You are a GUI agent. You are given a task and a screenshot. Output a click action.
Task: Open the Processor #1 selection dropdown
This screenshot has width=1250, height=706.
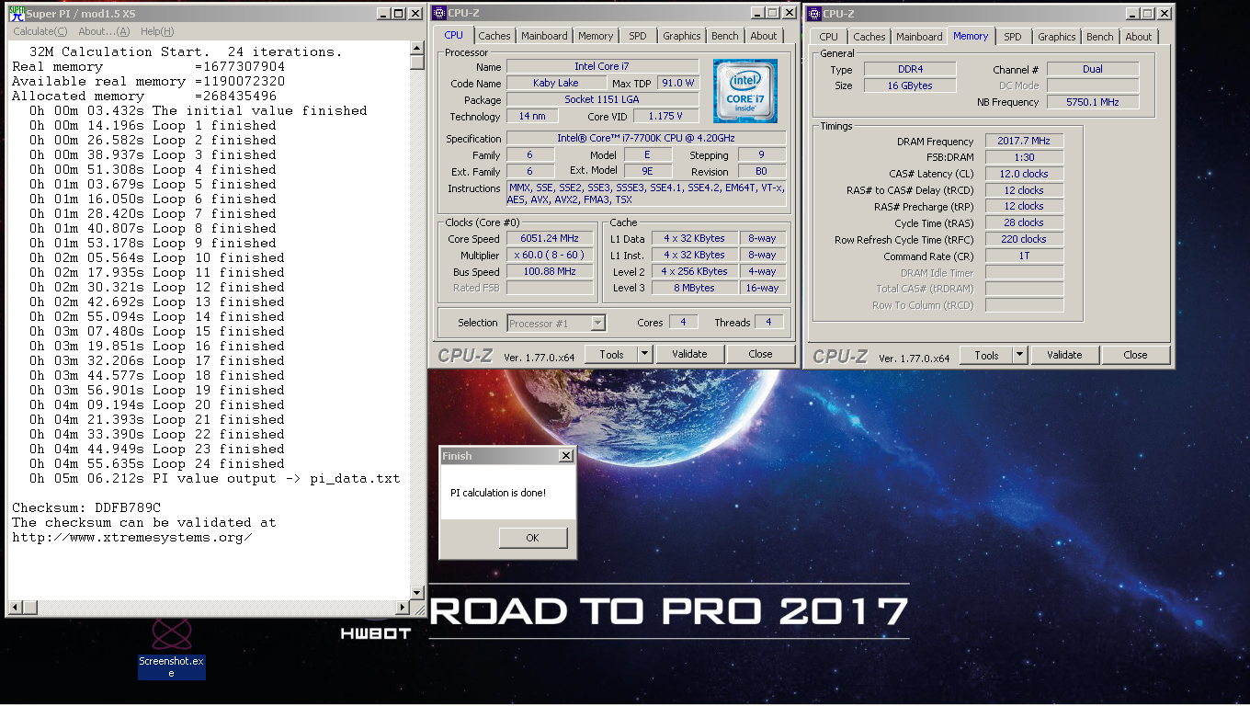[557, 323]
